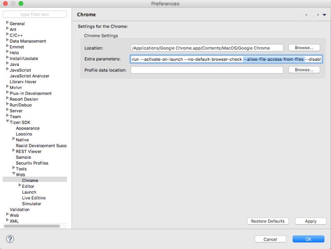Expand the Mylyn node

7,86
